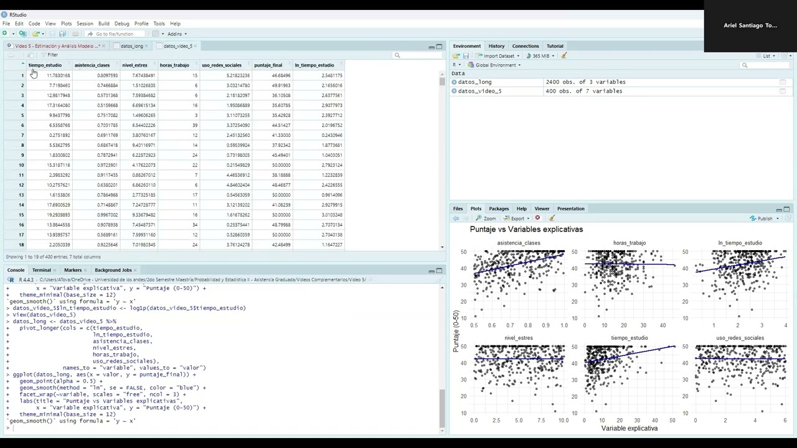Screen dimensions: 797x448
Task: Open the Addins dropdown
Action: point(177,34)
